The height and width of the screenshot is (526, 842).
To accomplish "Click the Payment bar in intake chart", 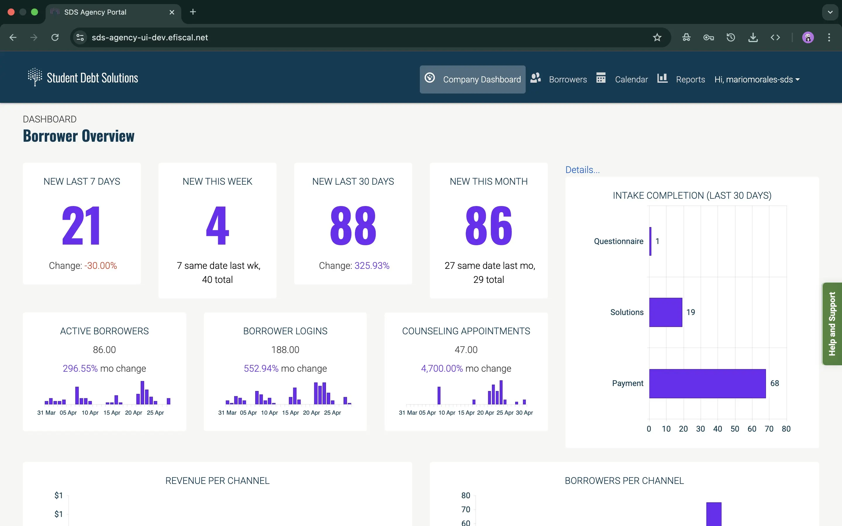I will tap(707, 383).
